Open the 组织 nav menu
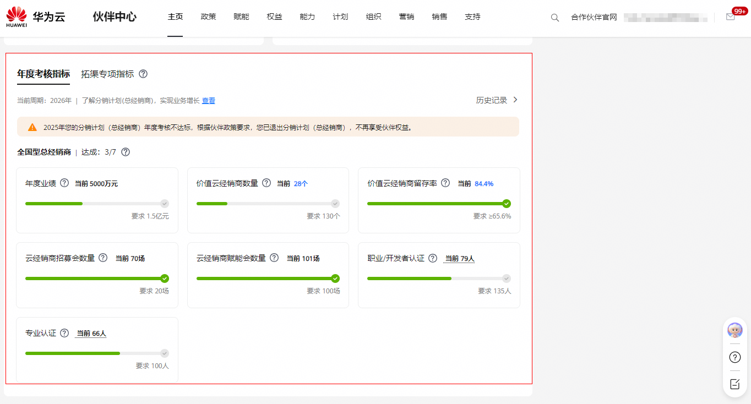Viewport: 751px width, 404px height. [373, 17]
